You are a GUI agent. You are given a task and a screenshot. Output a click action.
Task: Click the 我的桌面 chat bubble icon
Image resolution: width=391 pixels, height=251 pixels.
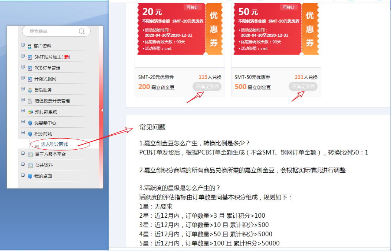point(30,176)
